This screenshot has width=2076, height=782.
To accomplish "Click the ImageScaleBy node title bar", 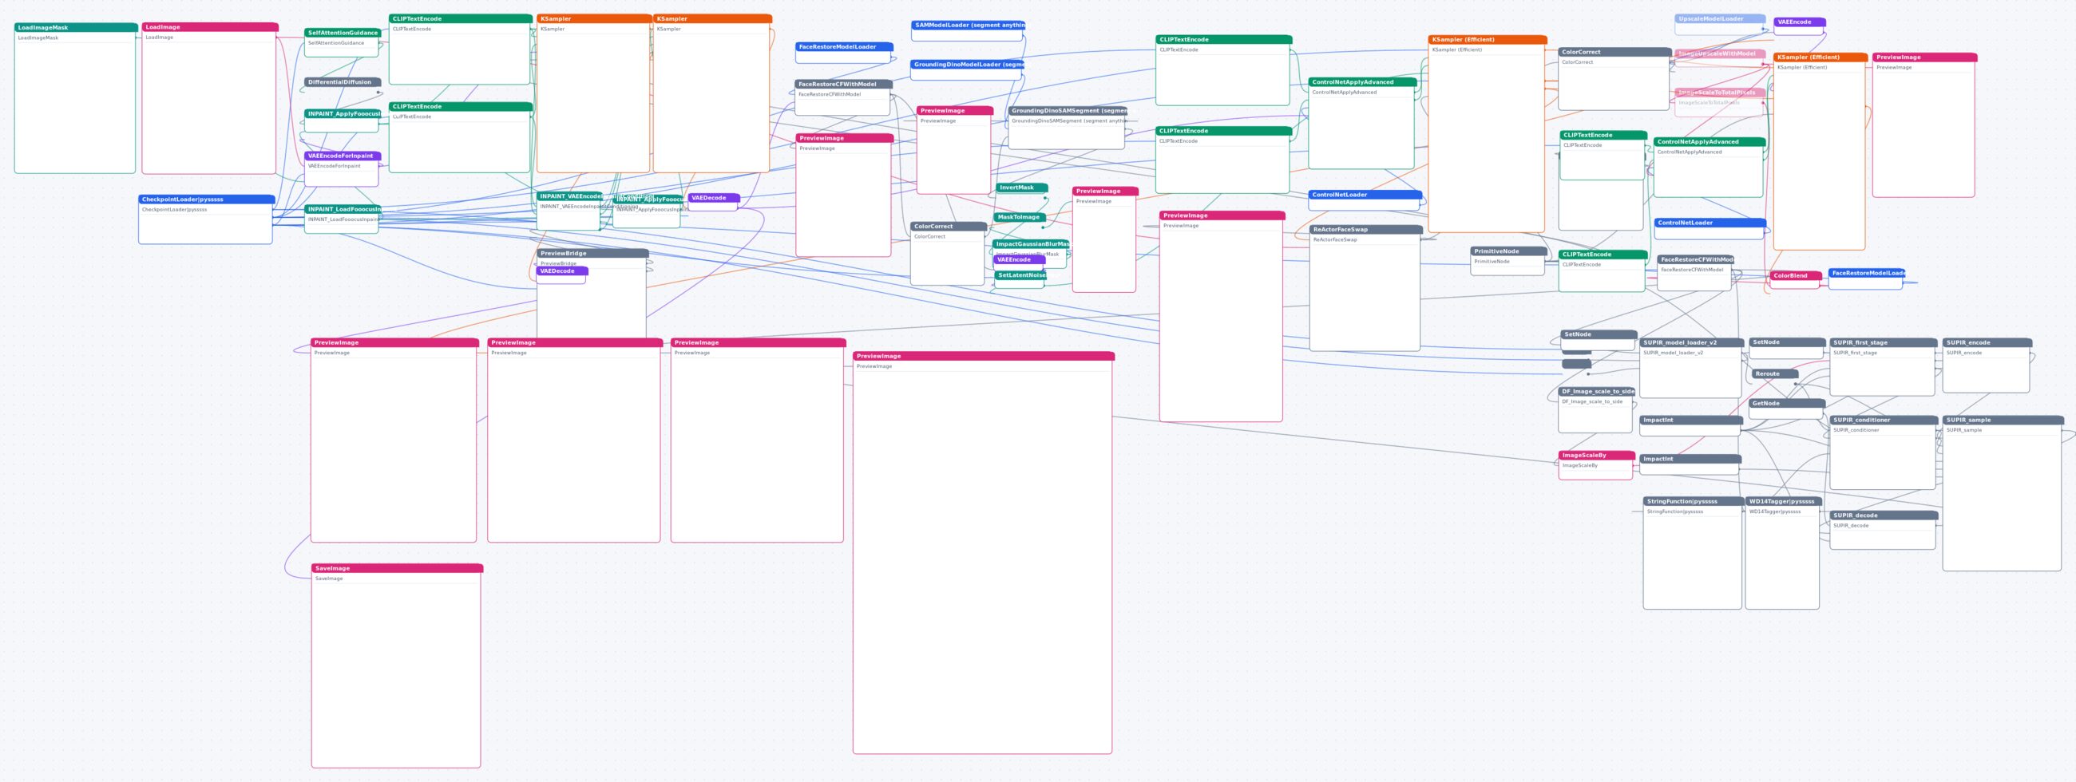I will (1596, 456).
